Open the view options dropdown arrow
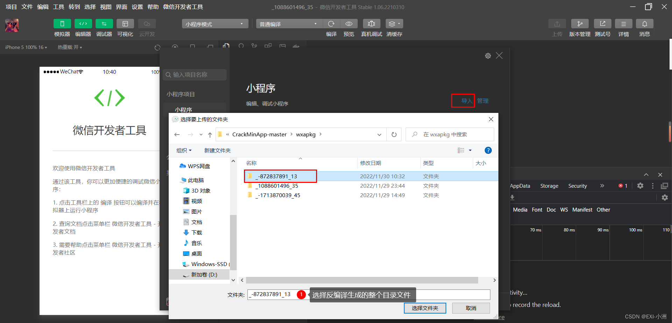This screenshot has width=672, height=323. (x=470, y=150)
